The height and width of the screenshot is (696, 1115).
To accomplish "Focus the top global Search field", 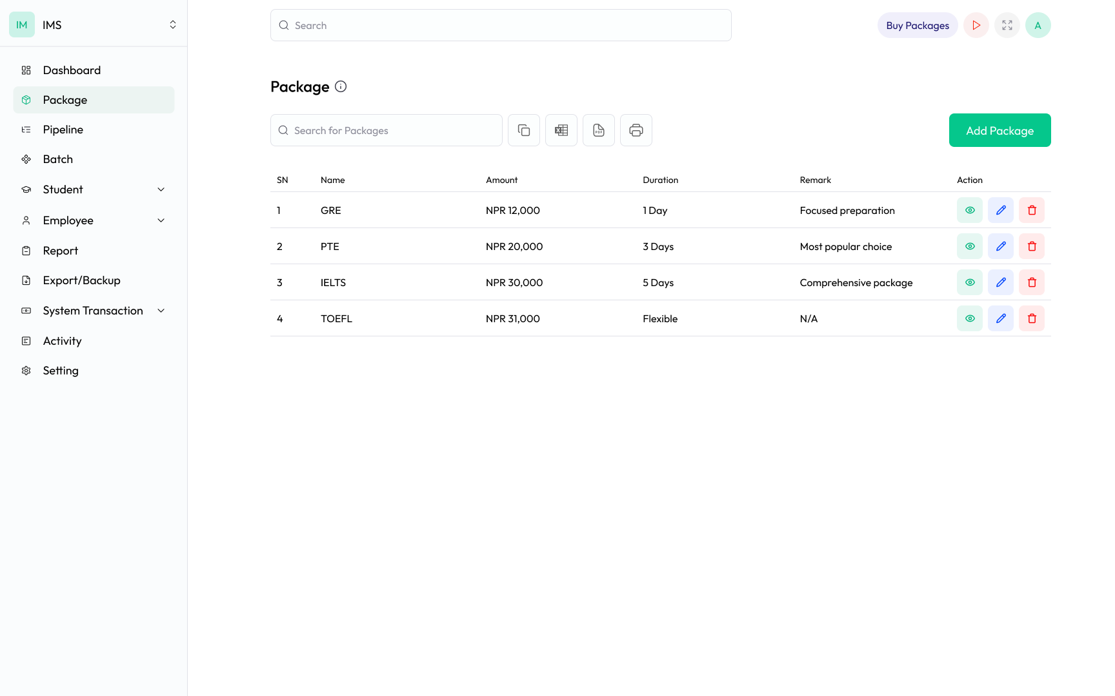I will [501, 25].
